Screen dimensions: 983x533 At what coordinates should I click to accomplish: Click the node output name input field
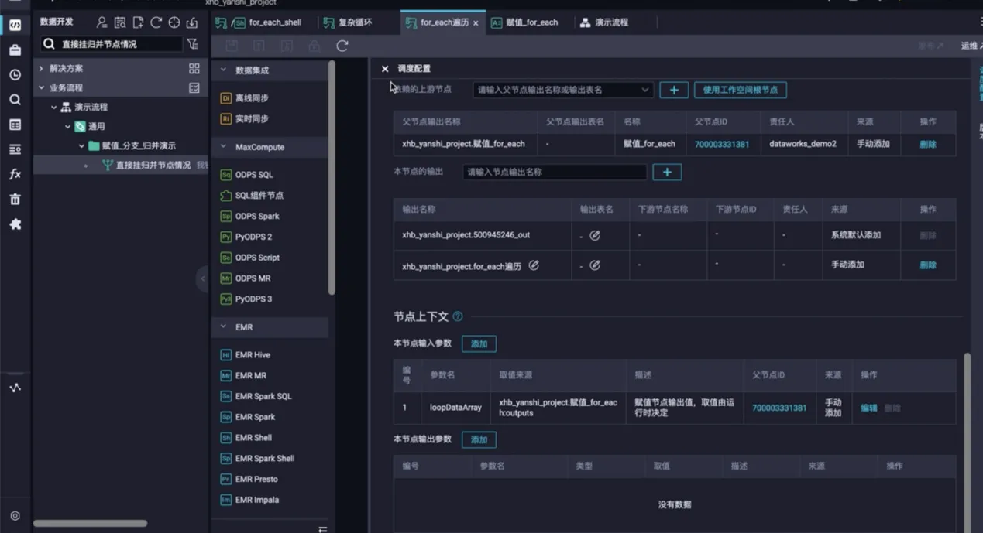[x=555, y=172]
